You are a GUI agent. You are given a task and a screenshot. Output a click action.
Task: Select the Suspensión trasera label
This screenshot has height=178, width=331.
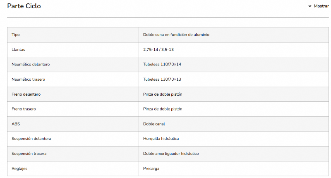(29, 154)
